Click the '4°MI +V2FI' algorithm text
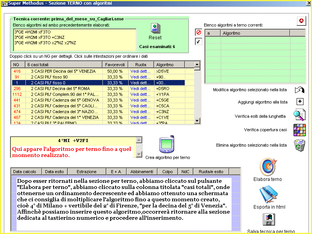The image size is (312, 234). [x=73, y=140]
